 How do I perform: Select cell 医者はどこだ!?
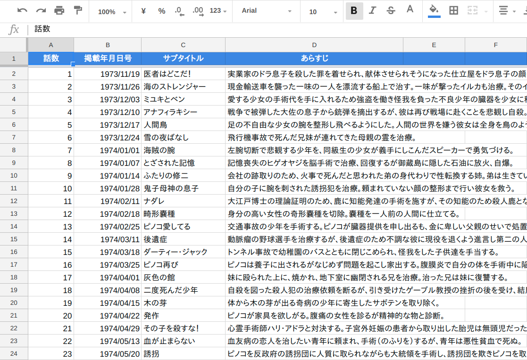(x=183, y=74)
